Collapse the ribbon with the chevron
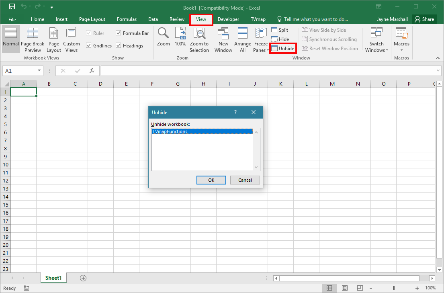 [x=438, y=58]
